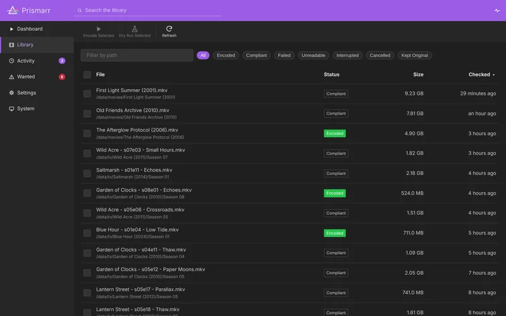Click the 711.0 MB size value
The height and width of the screenshot is (316, 506).
tap(413, 233)
